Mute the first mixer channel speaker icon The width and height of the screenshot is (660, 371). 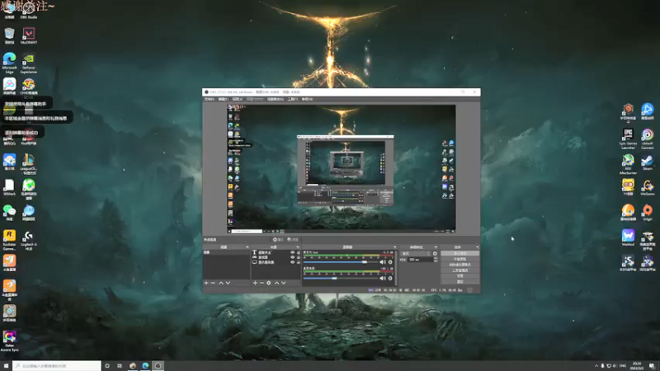click(383, 262)
